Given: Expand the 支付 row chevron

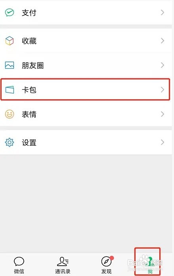Looking at the screenshot, I should click(x=163, y=12).
